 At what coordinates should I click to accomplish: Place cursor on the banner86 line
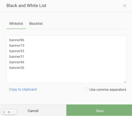(x=17, y=40)
